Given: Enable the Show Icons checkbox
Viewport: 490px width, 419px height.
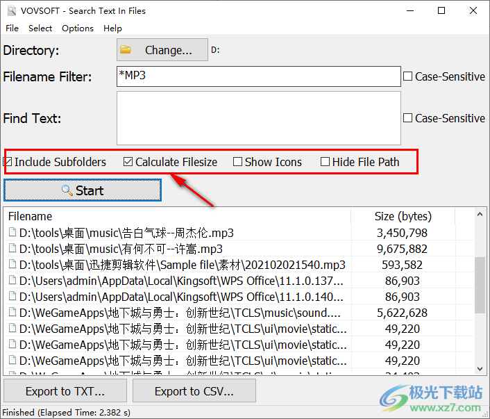Looking at the screenshot, I should pos(237,162).
